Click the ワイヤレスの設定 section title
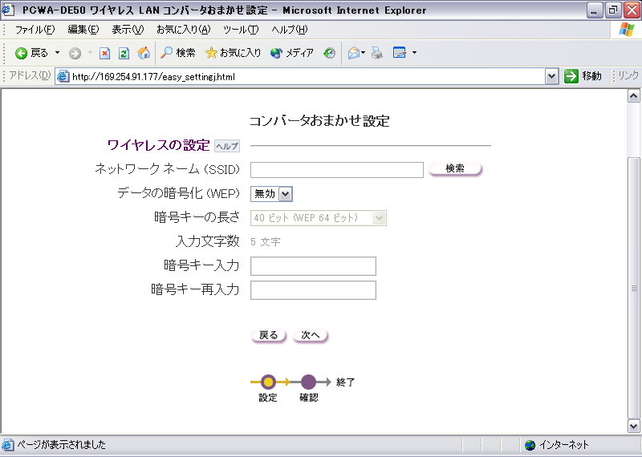 click(x=158, y=145)
